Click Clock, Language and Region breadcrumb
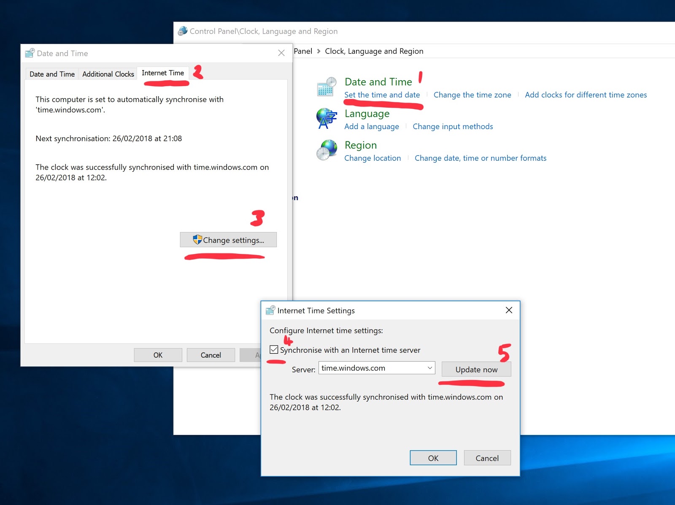 coord(374,51)
